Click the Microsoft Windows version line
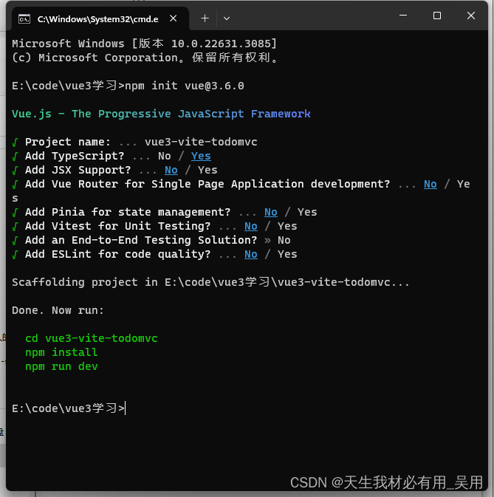 pos(145,44)
